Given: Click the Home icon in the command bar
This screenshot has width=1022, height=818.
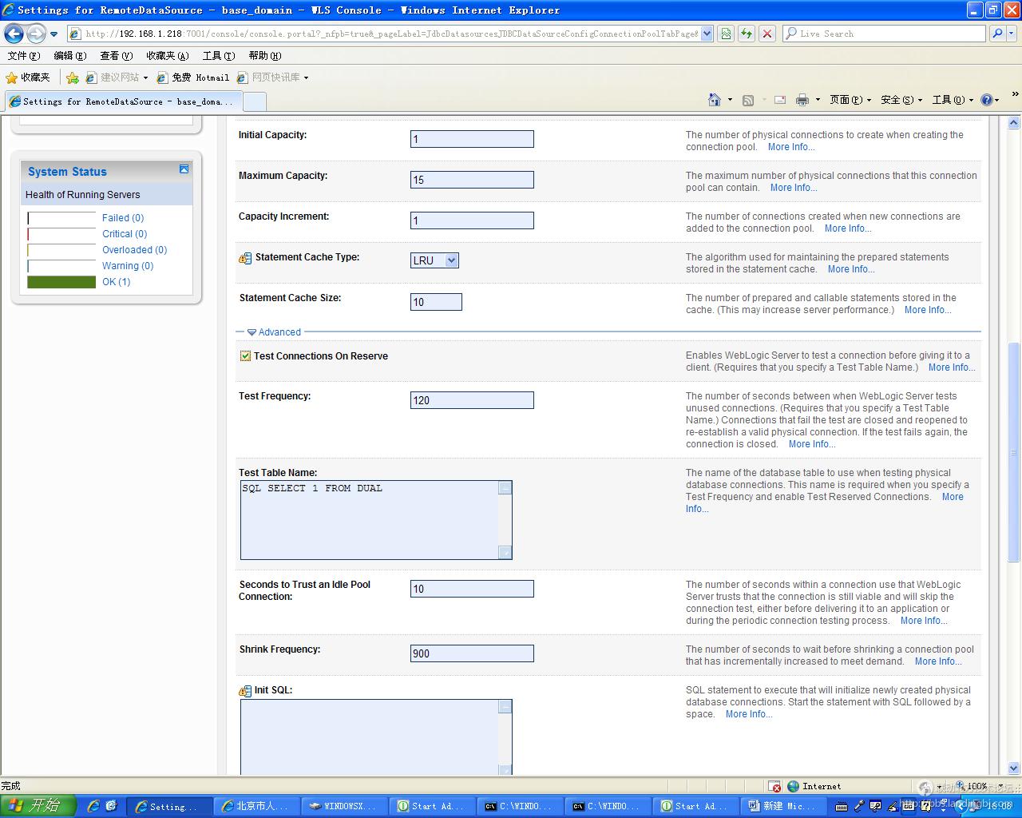Looking at the screenshot, I should click(714, 100).
